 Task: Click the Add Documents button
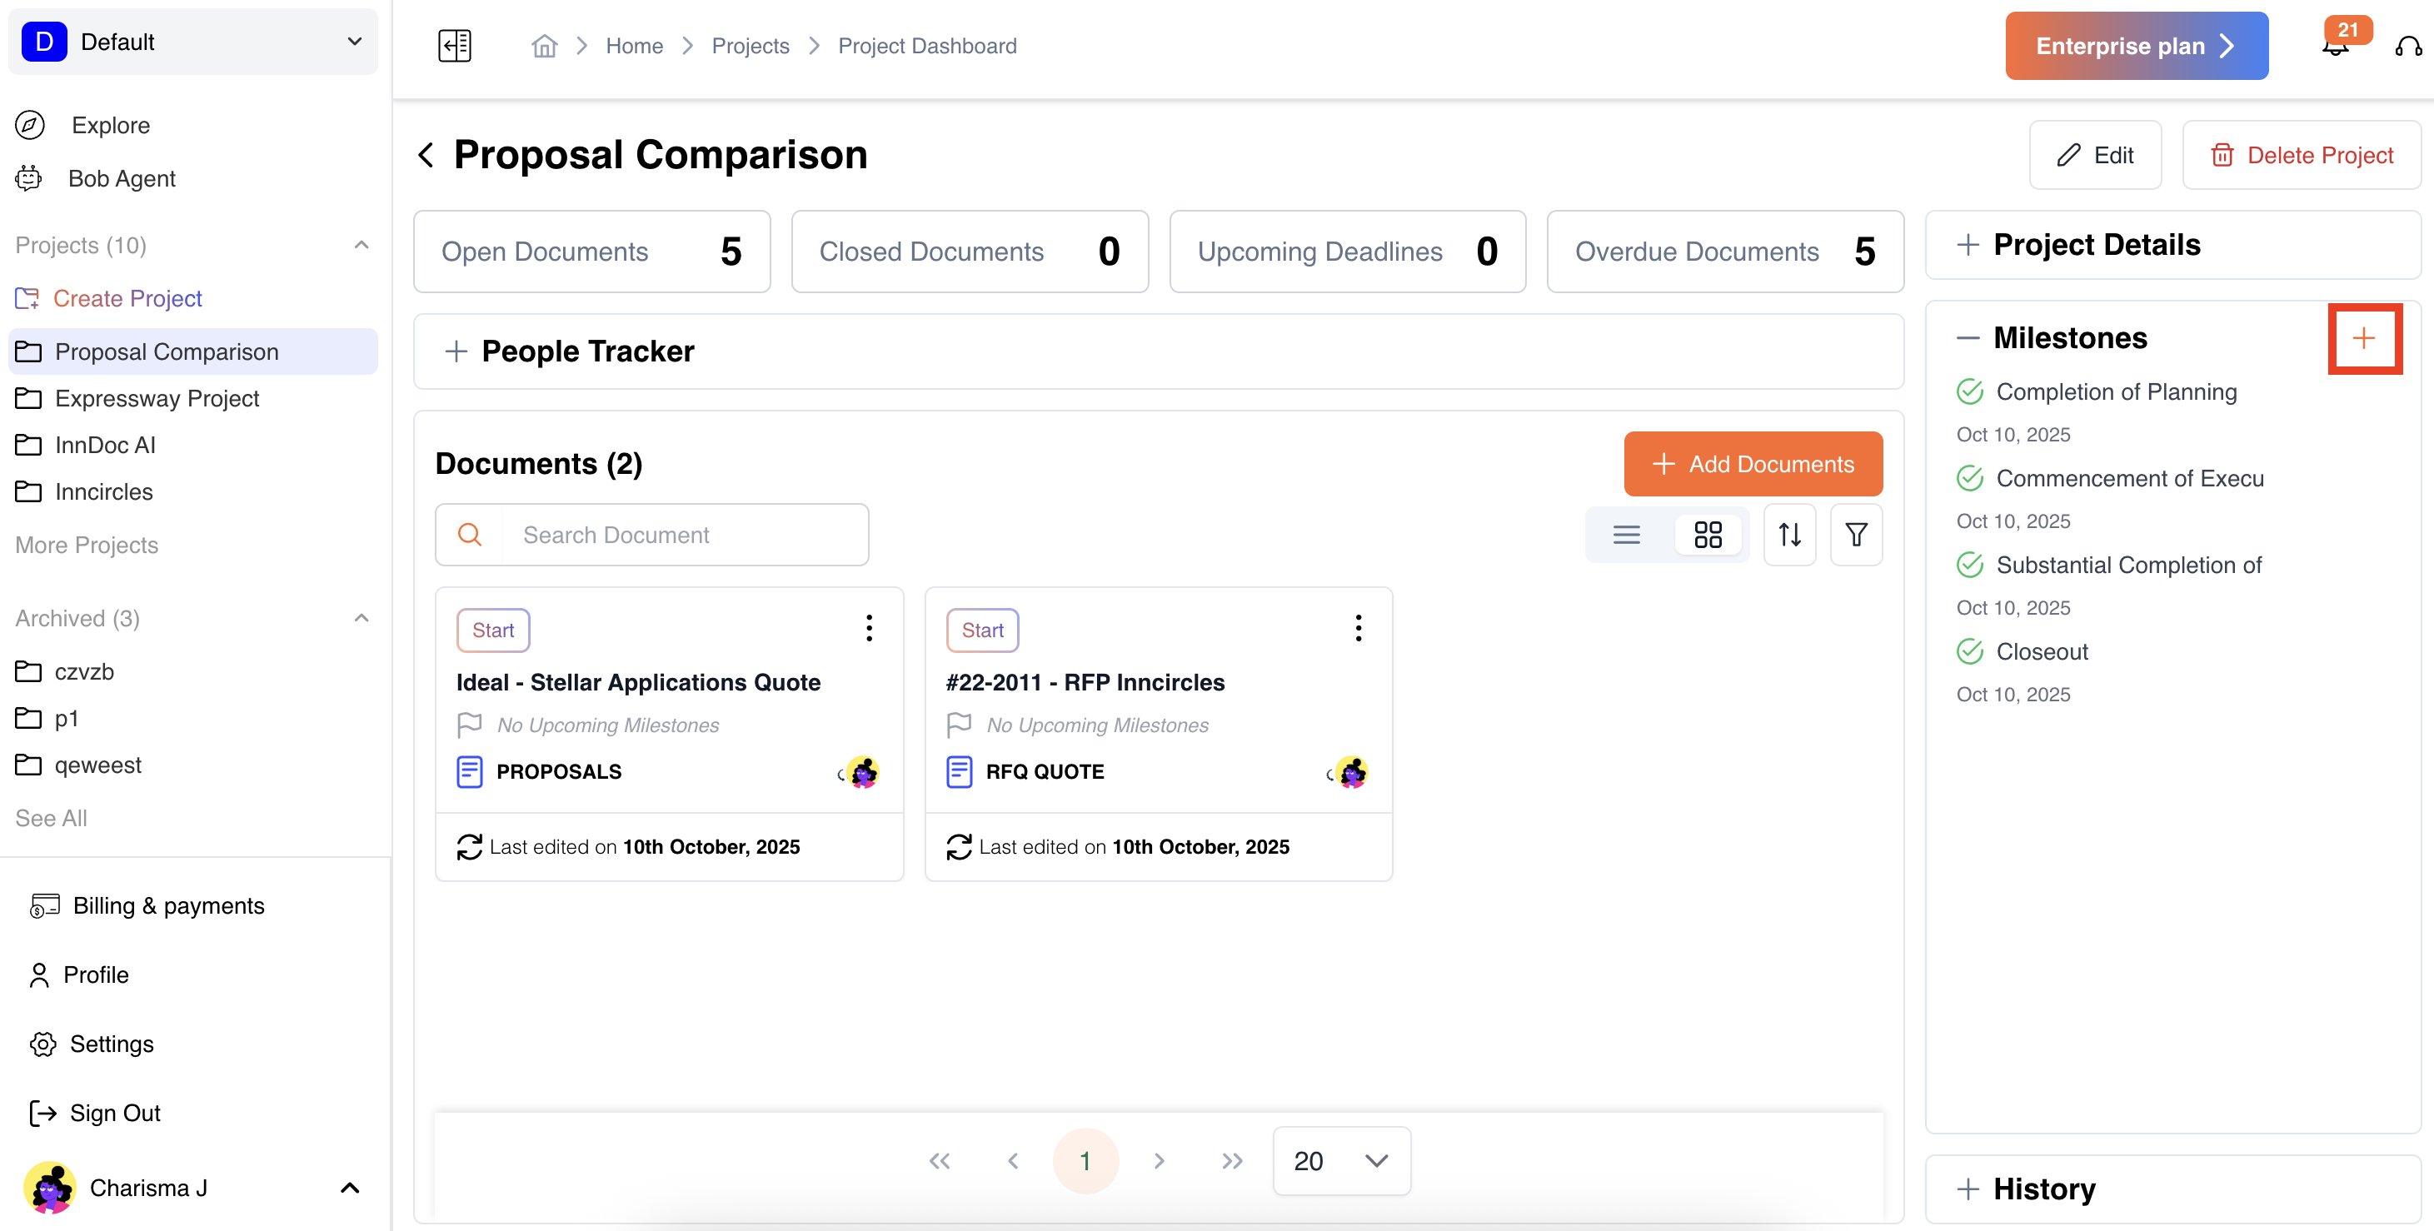pos(1752,464)
